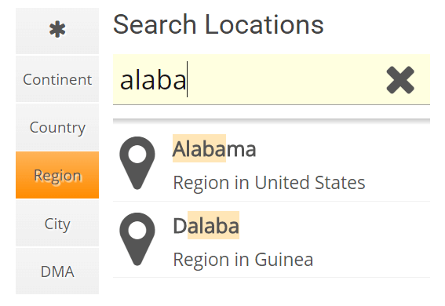Select the Alabama result row

272,163
